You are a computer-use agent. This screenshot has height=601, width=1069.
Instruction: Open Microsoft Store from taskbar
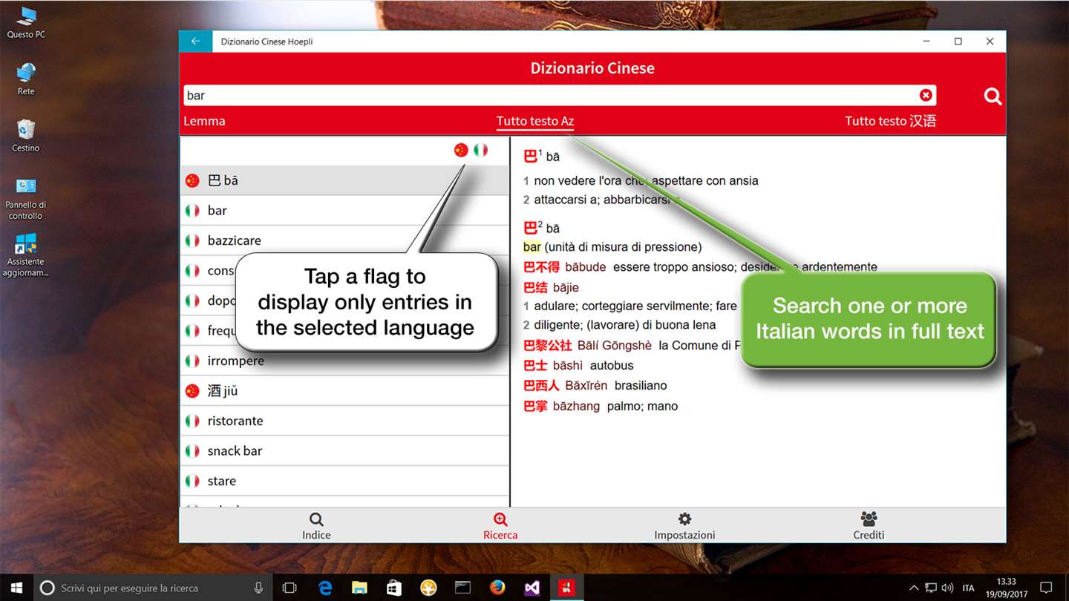pos(394,588)
